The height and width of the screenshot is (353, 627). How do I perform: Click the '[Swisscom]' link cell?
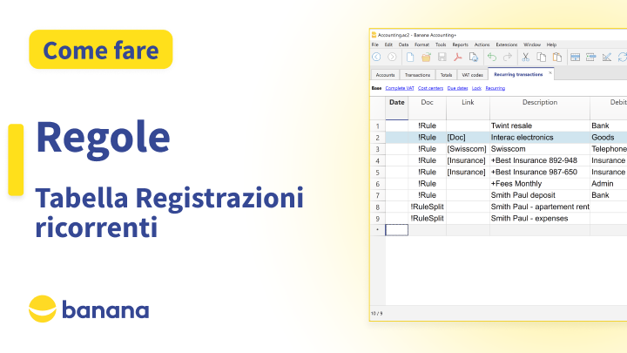[x=468, y=149]
